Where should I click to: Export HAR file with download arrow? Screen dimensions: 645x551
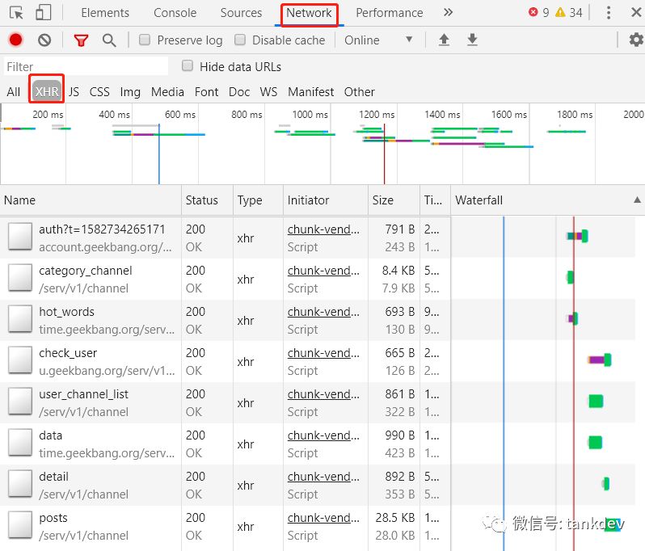tap(472, 40)
